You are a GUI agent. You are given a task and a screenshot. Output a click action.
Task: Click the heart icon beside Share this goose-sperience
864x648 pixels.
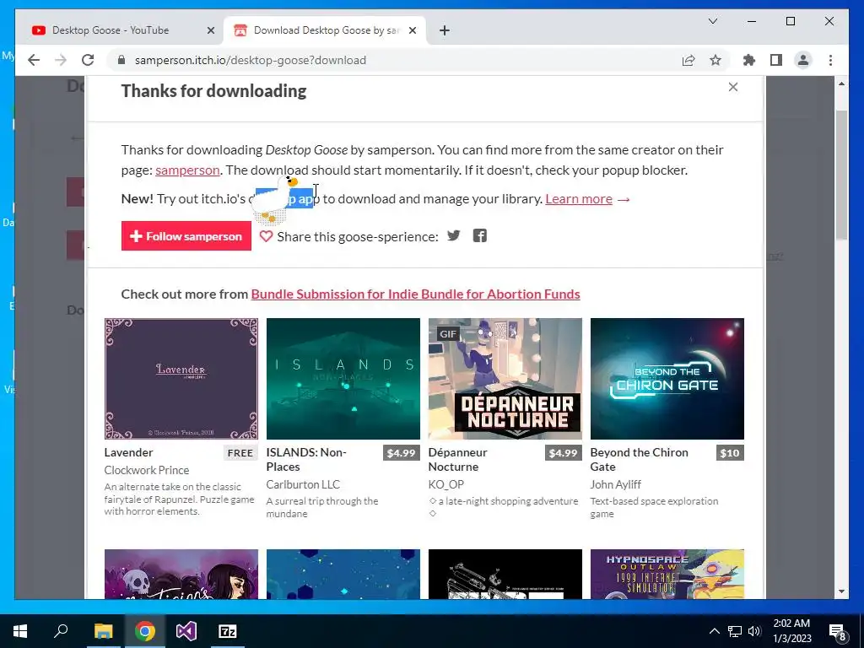click(x=266, y=236)
